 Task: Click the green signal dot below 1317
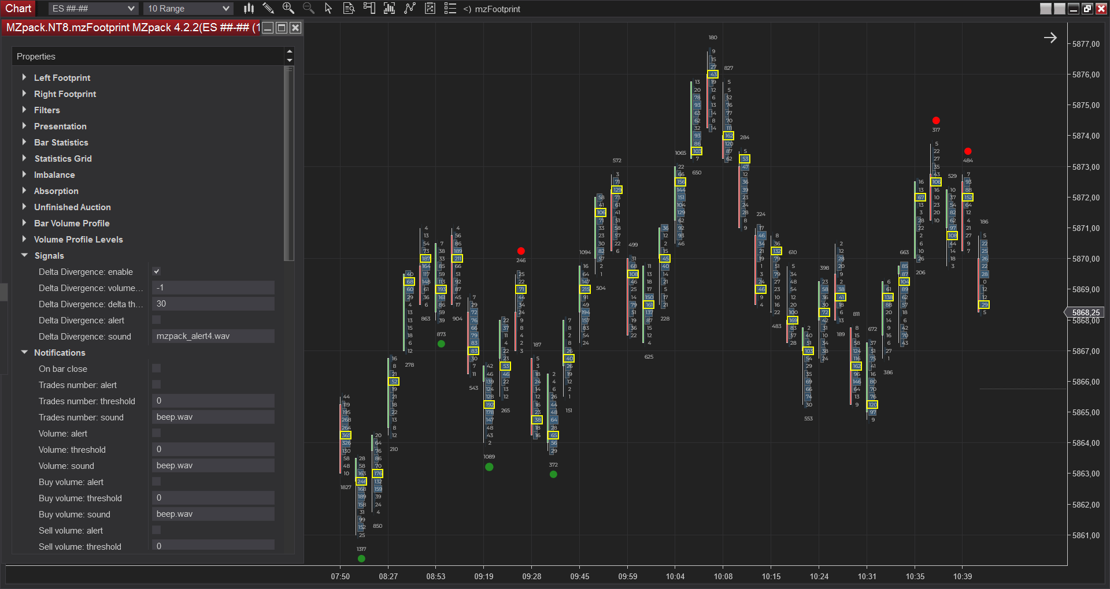click(361, 558)
